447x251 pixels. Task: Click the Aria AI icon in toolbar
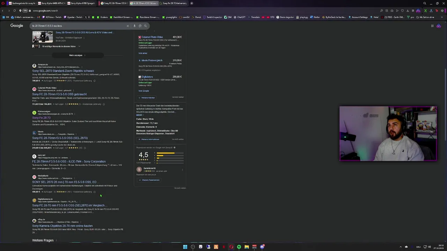(418, 10)
